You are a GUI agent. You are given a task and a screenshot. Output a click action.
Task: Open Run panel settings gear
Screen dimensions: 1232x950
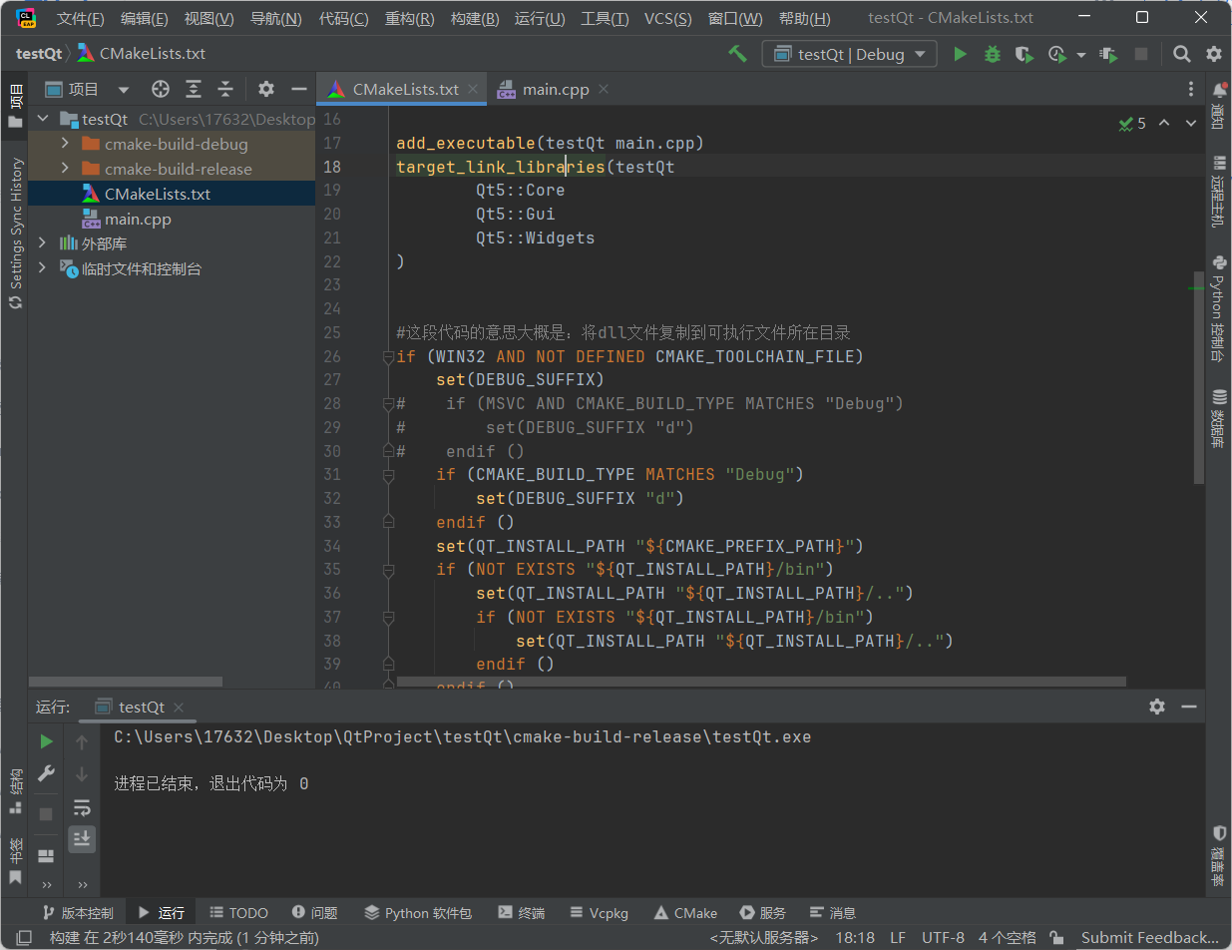pyautogui.click(x=1157, y=707)
